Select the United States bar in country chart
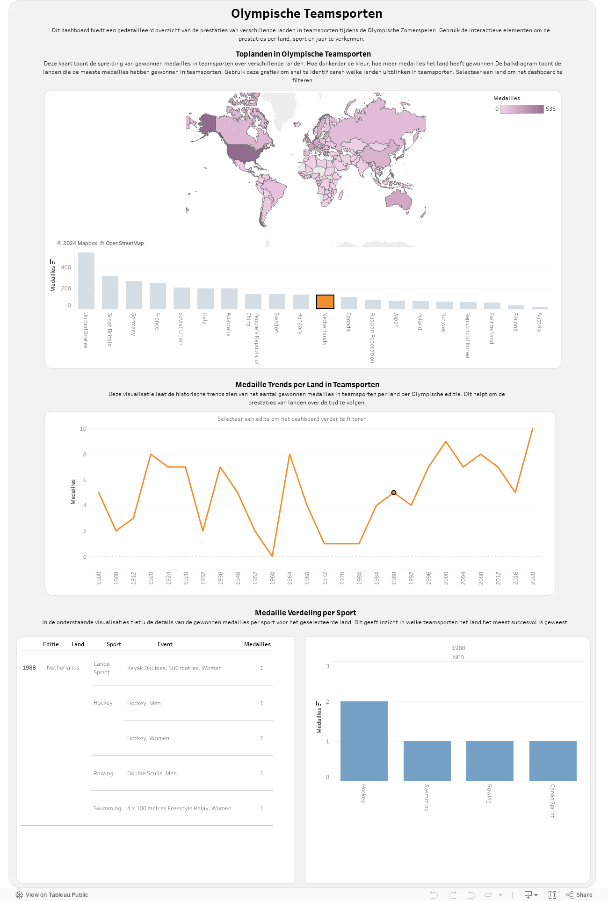608x901 pixels. coord(86,281)
